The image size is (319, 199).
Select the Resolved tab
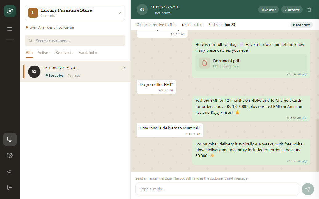point(64,53)
